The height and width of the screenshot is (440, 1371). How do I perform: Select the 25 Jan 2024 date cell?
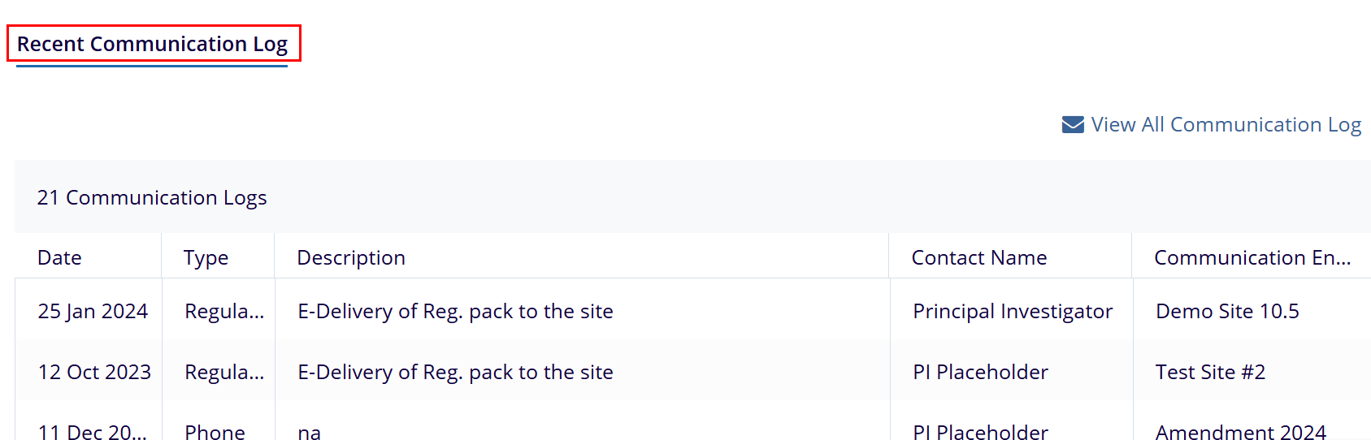click(x=93, y=312)
